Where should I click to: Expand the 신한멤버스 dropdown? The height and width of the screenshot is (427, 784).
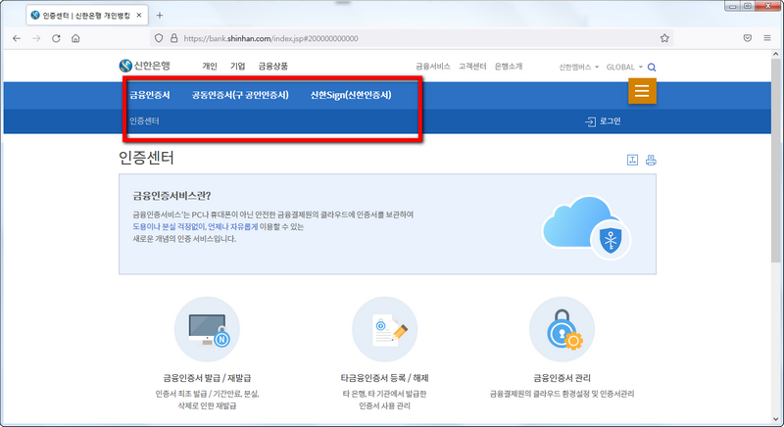coord(578,67)
